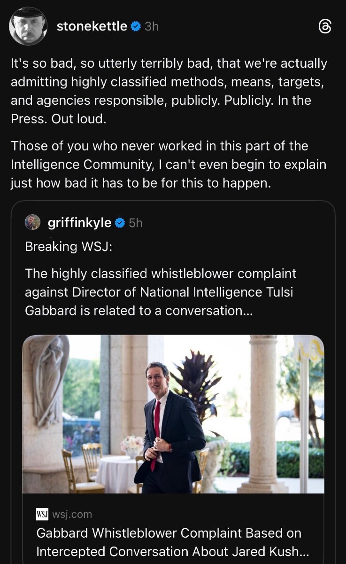Open the griffinkyle username link
This screenshot has width=346, height=564.
click(x=79, y=223)
